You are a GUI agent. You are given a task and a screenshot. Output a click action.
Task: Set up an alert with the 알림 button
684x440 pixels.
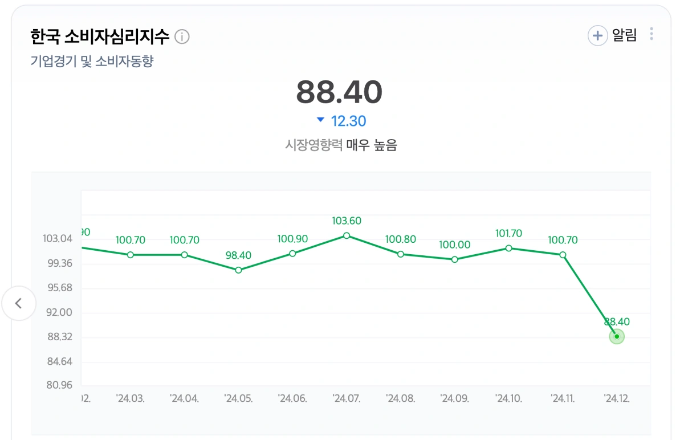[618, 35]
